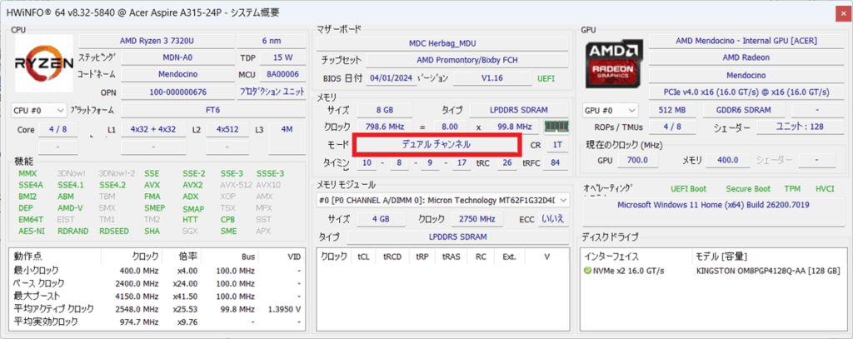
Task: Click the green NVMe drive status checkmark
Action: pos(587,272)
